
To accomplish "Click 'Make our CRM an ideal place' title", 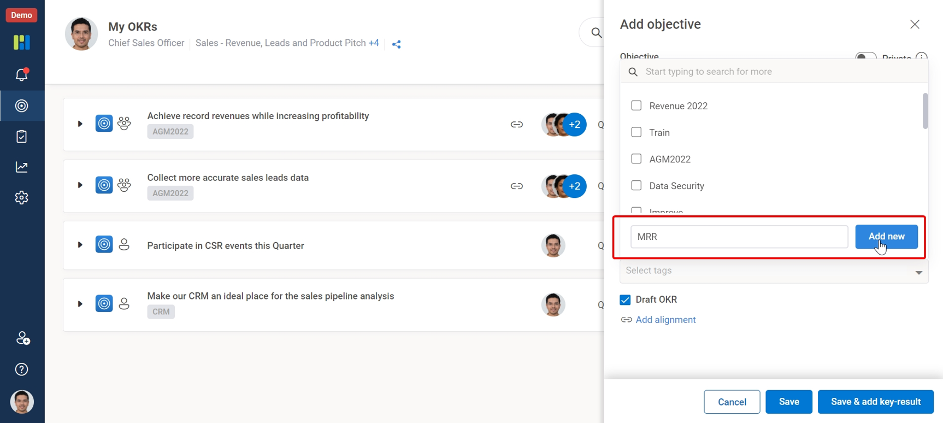I will [x=270, y=296].
